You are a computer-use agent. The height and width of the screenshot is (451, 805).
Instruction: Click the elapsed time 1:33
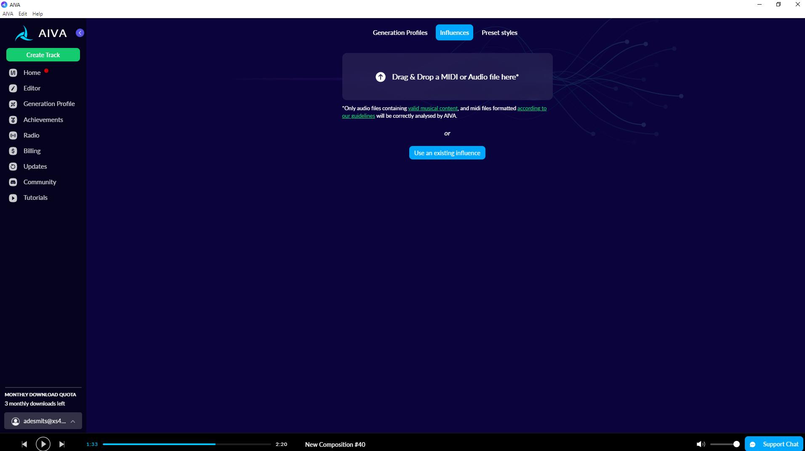click(x=92, y=444)
